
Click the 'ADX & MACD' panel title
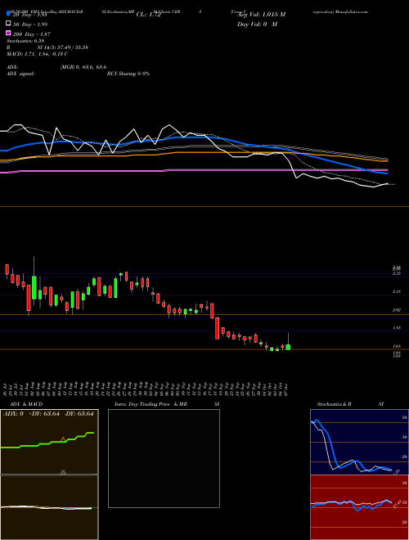(x=26, y=404)
